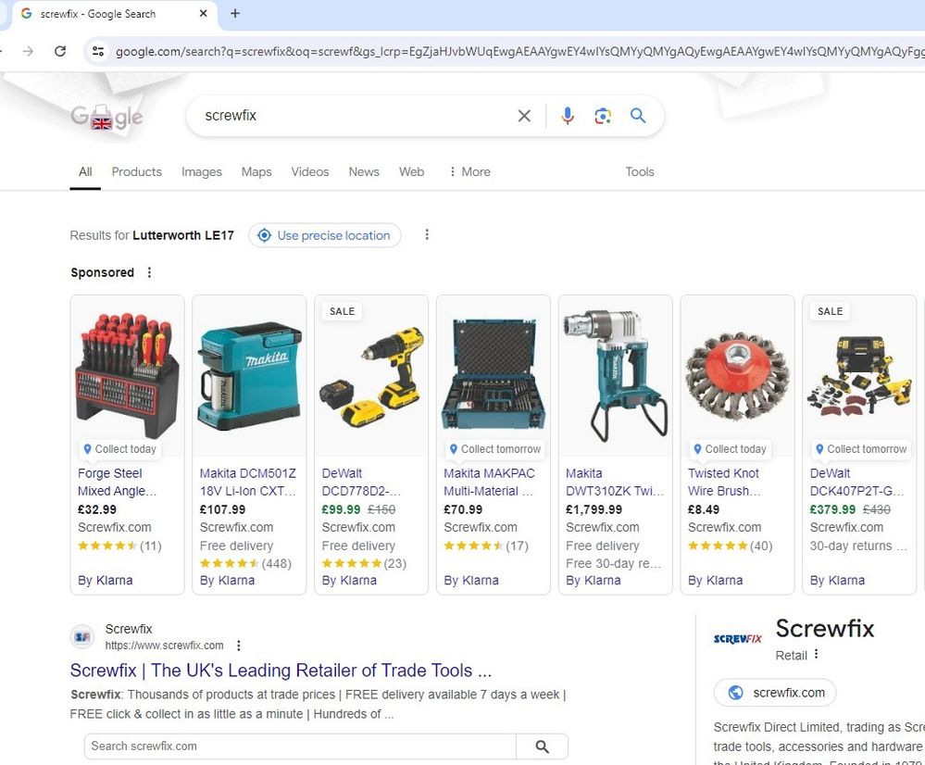Image resolution: width=925 pixels, height=765 pixels.
Task: Click the blue search magnifier icon
Action: pyautogui.click(x=638, y=116)
